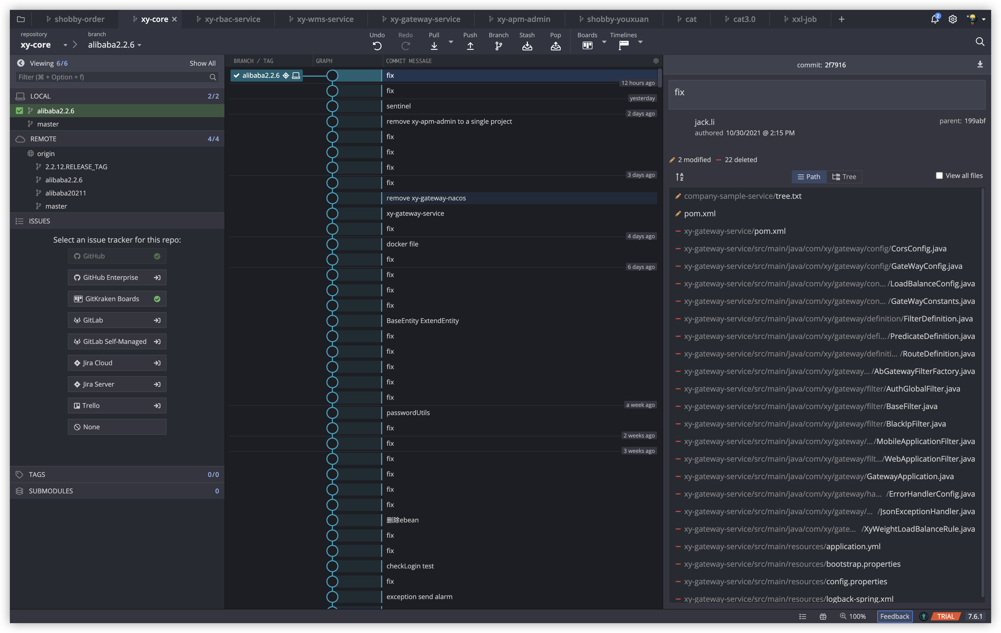1001x633 pixels.
Task: Click the branch Filter input field
Action: click(117, 77)
